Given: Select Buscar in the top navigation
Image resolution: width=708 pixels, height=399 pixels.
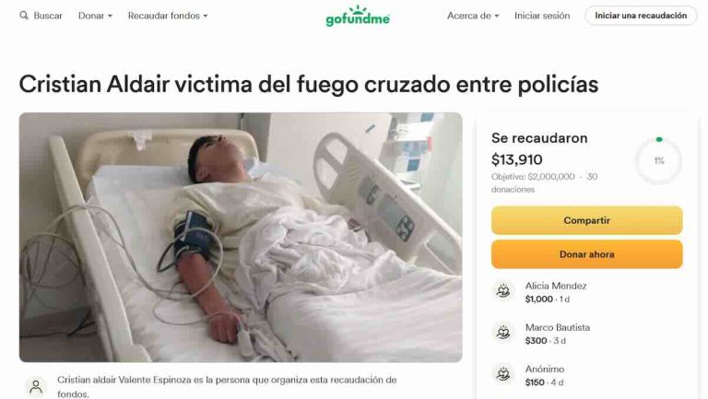Looking at the screenshot, I should 48,16.
